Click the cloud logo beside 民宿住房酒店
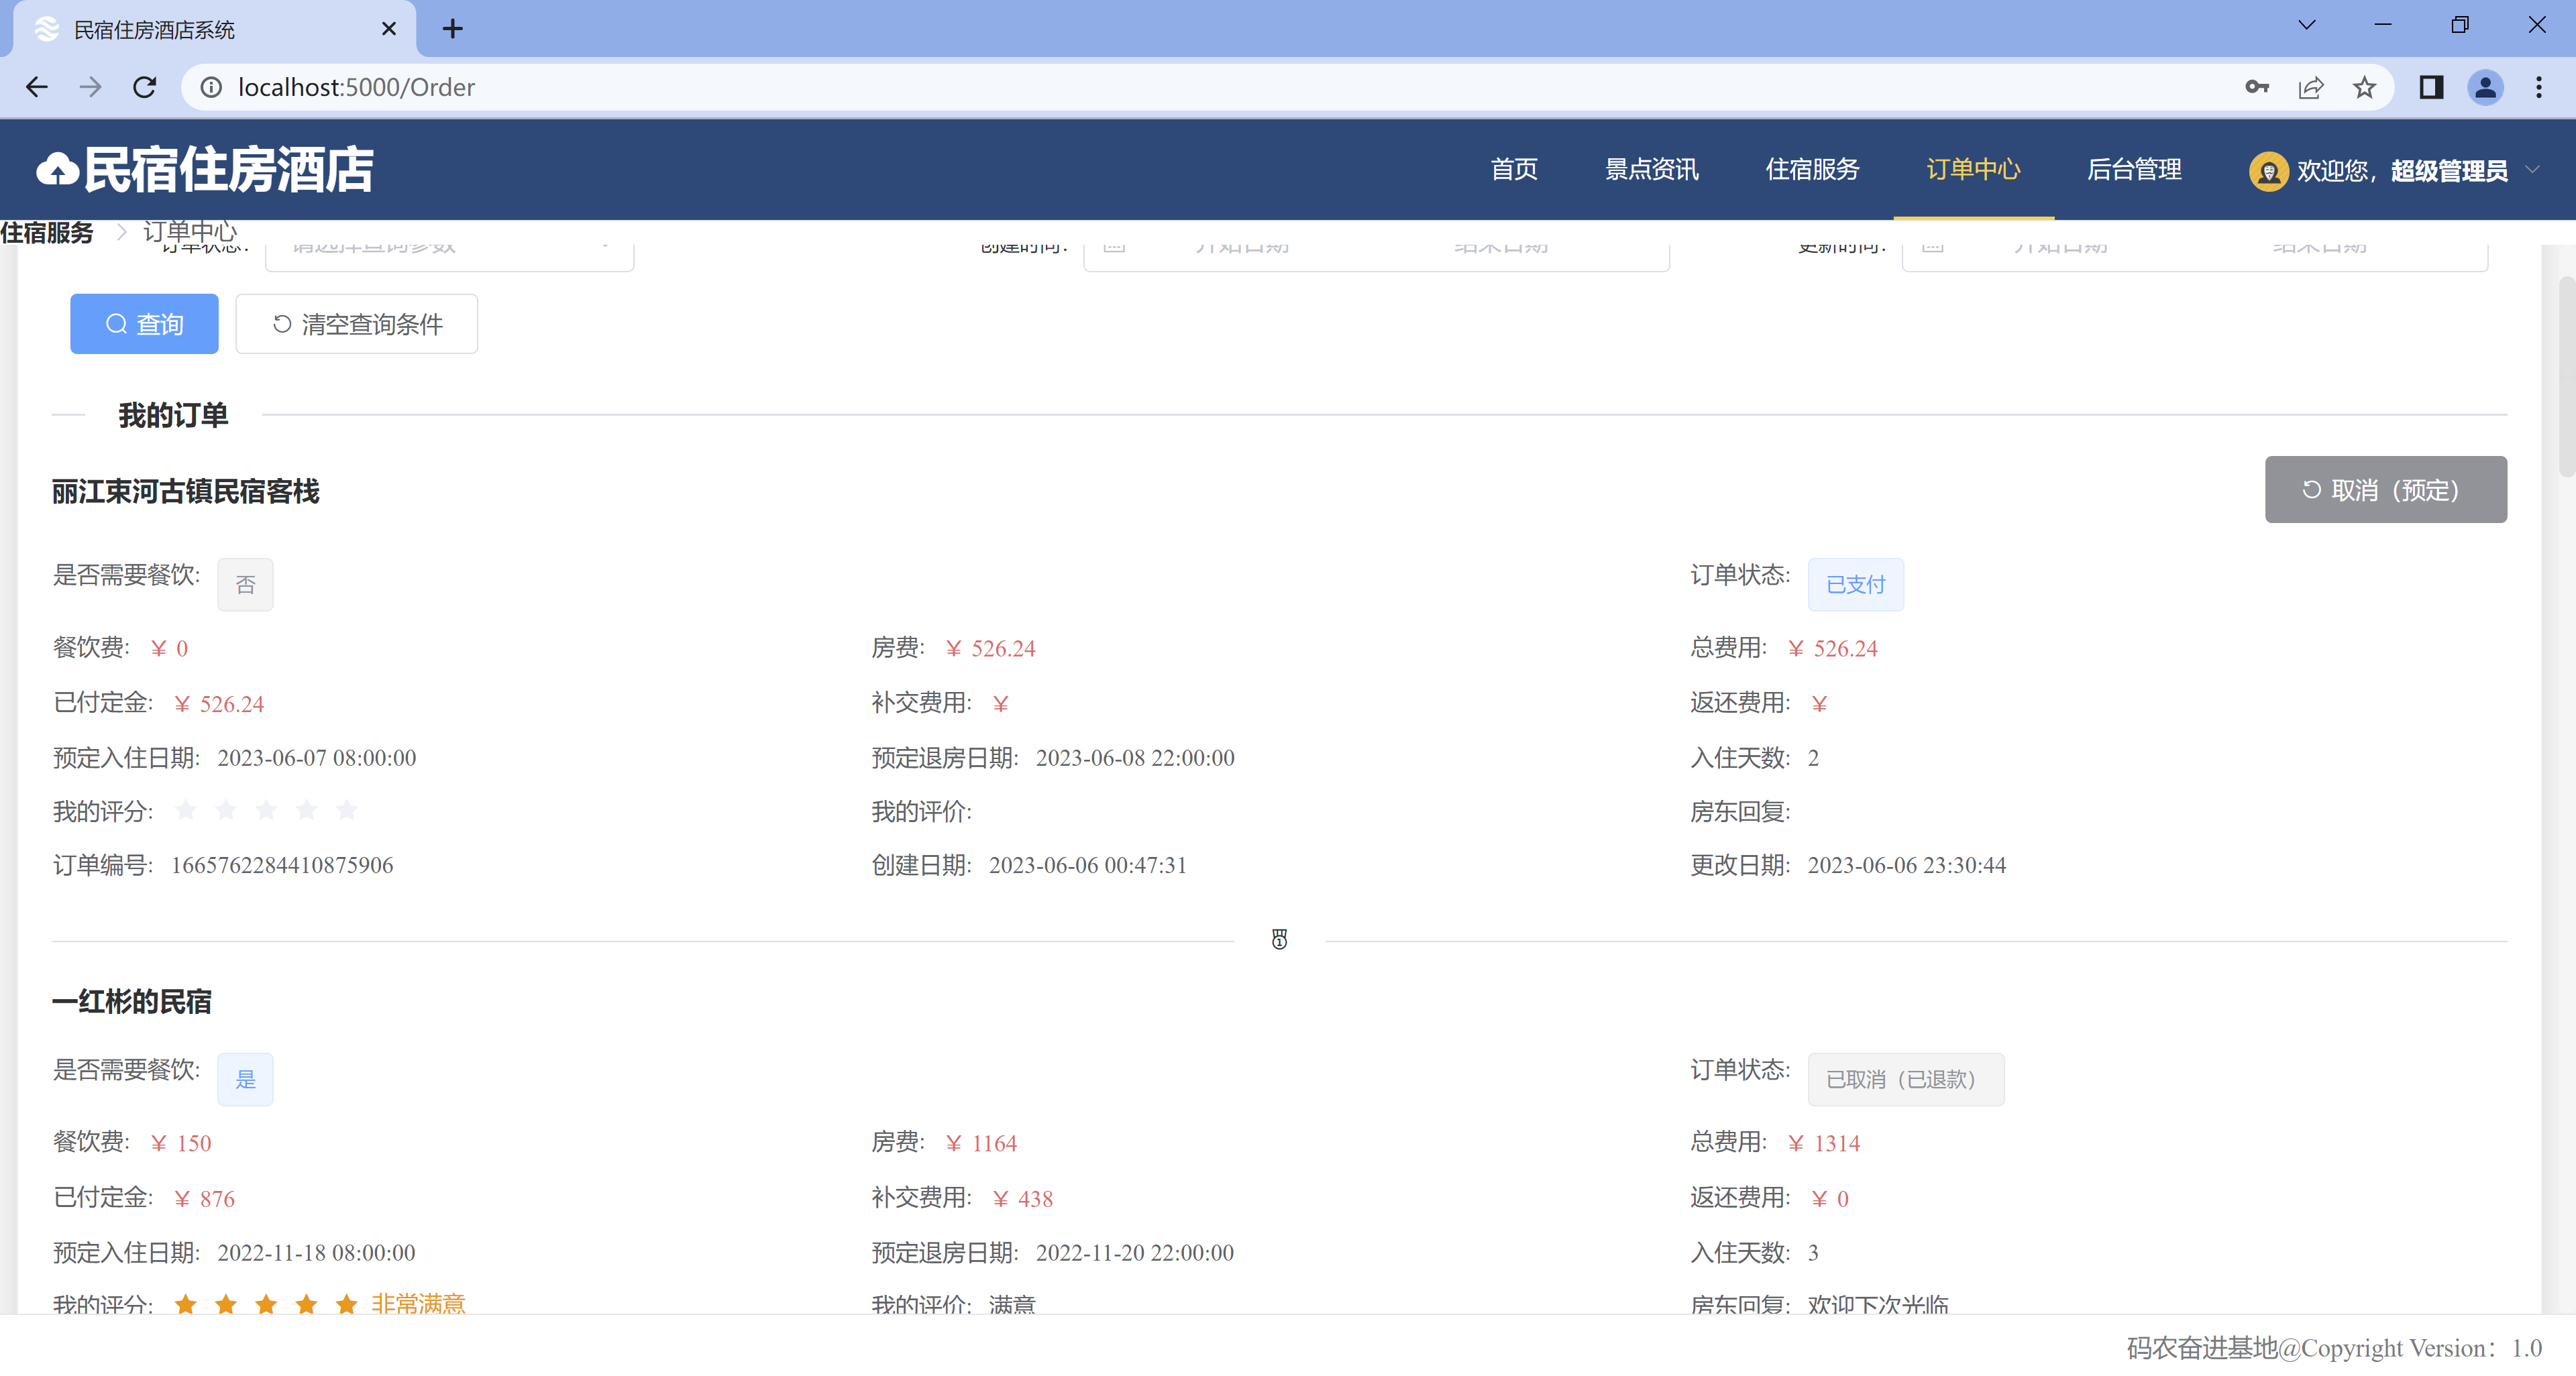This screenshot has width=2576, height=1376. [57, 170]
